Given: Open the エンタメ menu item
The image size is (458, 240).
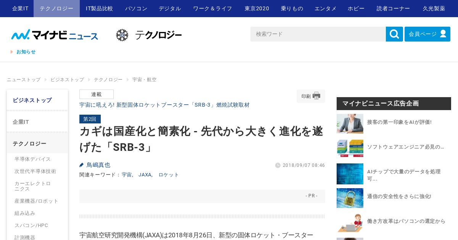Looking at the screenshot, I should 326,8.
